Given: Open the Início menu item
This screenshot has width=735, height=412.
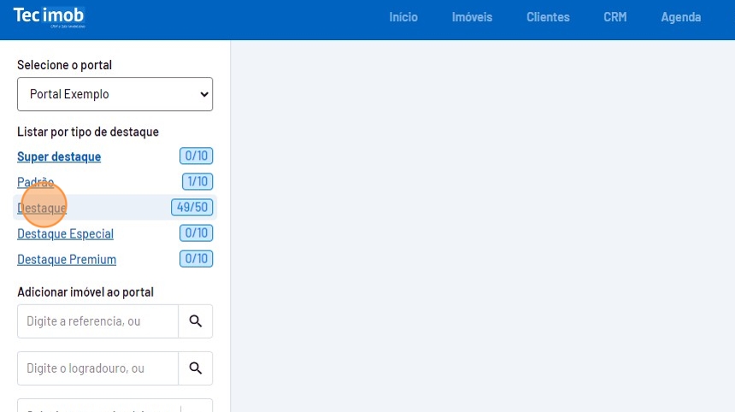Looking at the screenshot, I should click(x=403, y=17).
